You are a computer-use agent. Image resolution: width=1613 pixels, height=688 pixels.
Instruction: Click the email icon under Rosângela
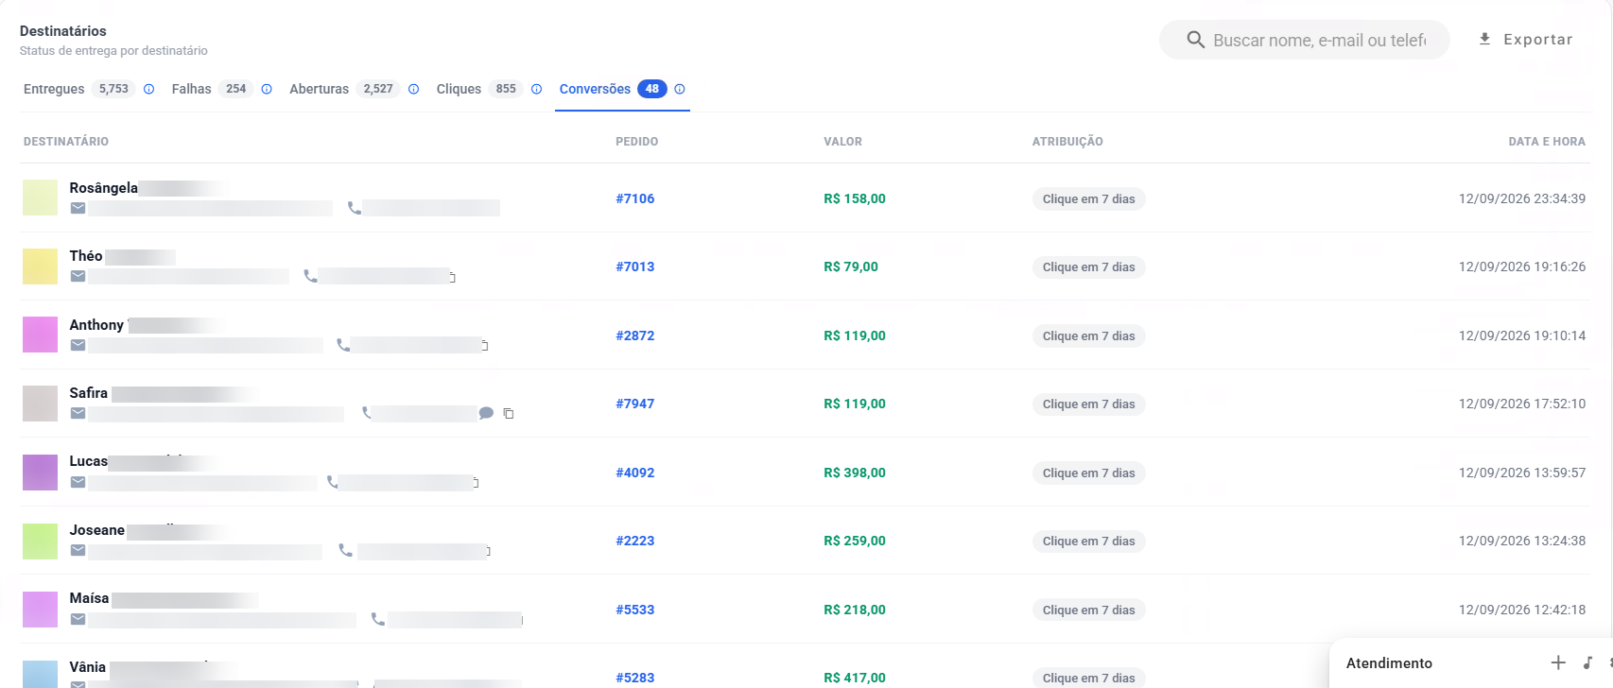(x=78, y=208)
